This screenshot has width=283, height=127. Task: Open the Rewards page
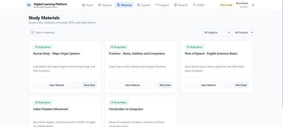181,5
